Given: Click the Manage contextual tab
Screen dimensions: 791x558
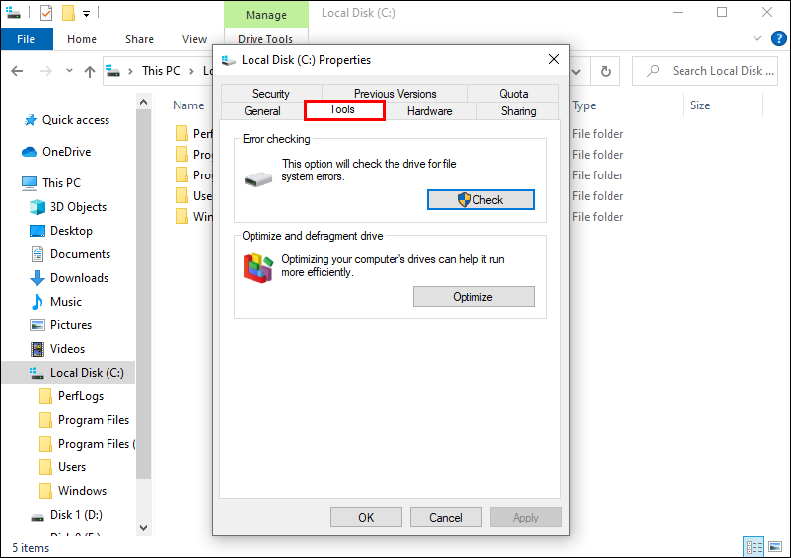Looking at the screenshot, I should [x=266, y=15].
